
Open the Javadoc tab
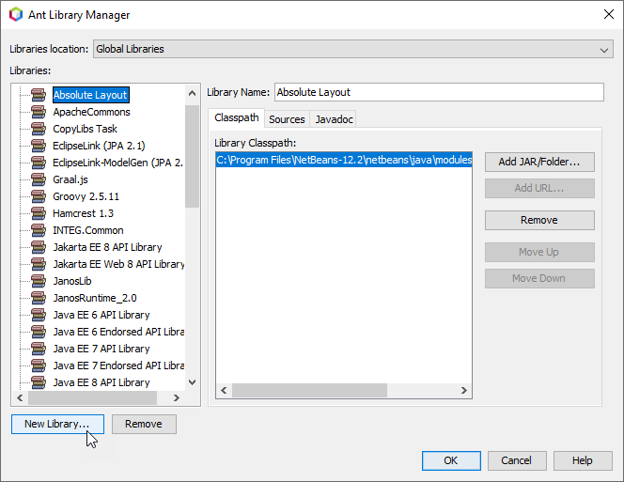[334, 119]
